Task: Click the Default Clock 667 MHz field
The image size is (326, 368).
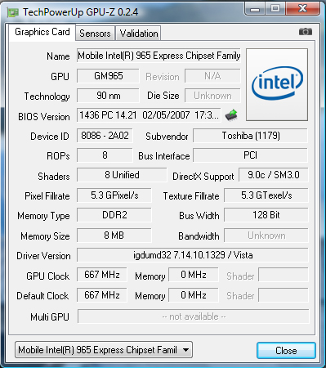Action: pyautogui.click(x=102, y=295)
